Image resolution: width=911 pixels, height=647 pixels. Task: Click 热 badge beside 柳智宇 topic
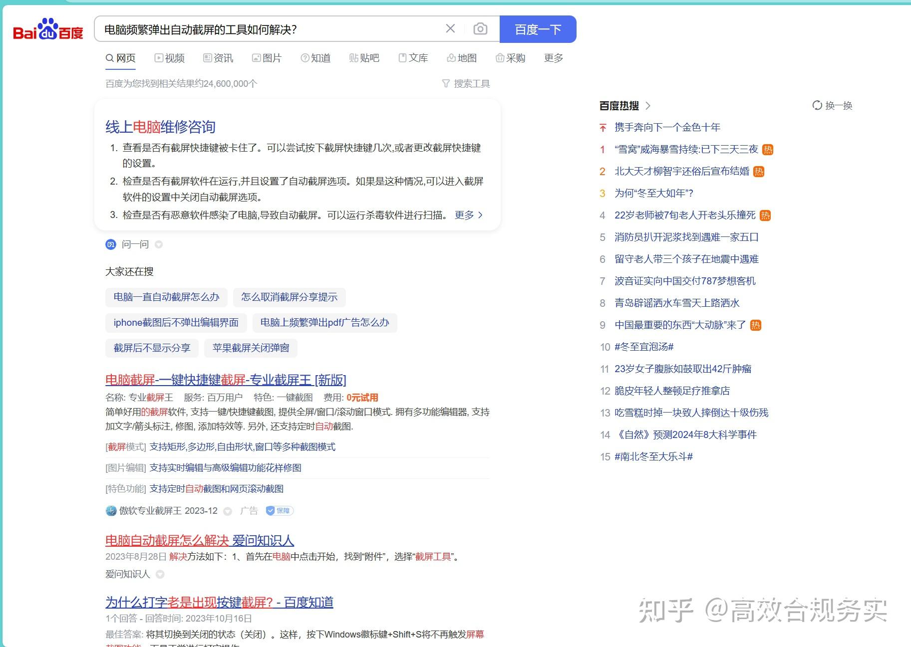(x=759, y=172)
